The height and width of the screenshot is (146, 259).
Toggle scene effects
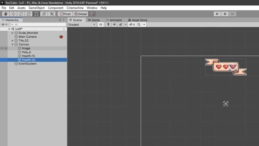click(121, 24)
